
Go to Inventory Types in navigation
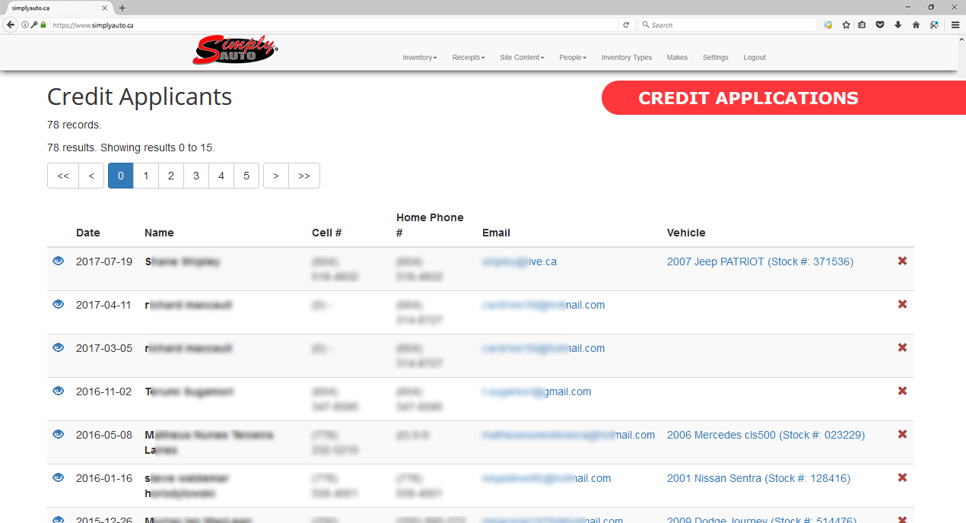tap(626, 58)
